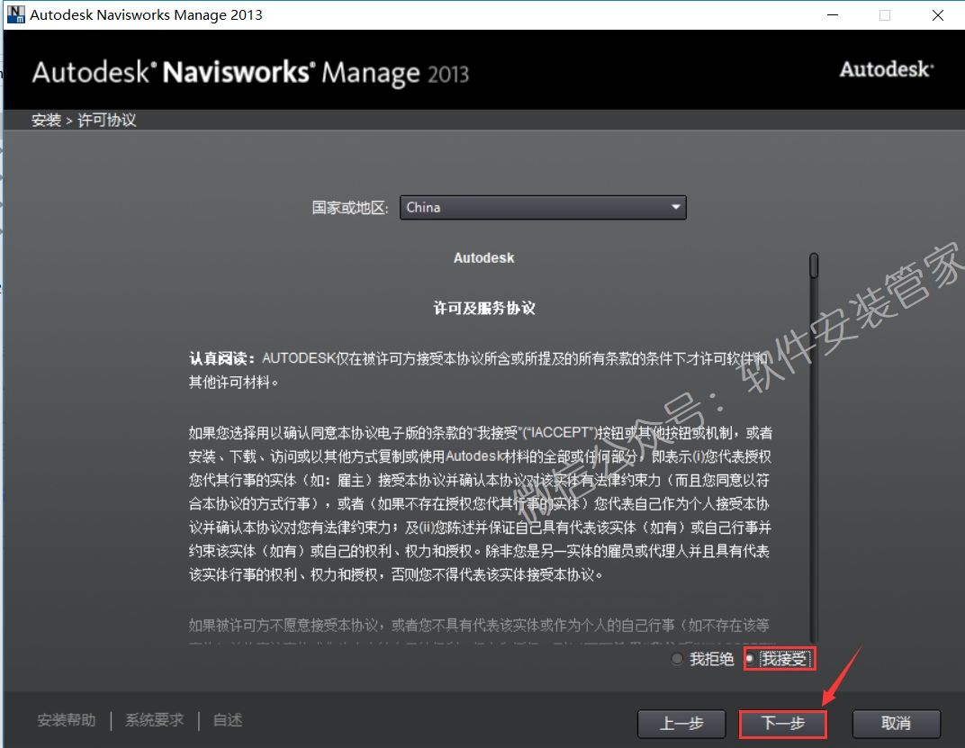This screenshot has width=965, height=748.
Task: Click the Autodesk brand logo in header
Action: coord(886,69)
